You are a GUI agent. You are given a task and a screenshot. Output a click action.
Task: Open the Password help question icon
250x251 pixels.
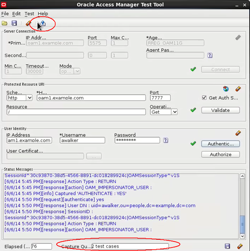click(x=165, y=140)
